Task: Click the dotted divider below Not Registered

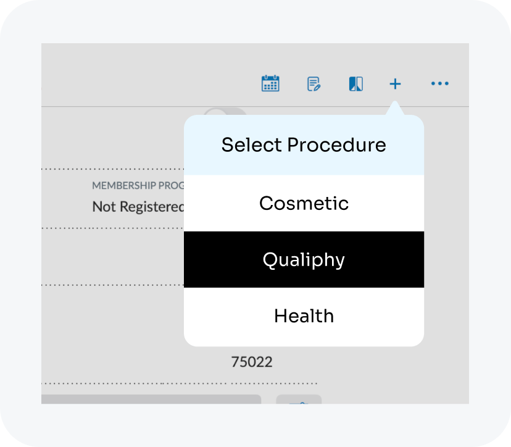Action: point(112,228)
